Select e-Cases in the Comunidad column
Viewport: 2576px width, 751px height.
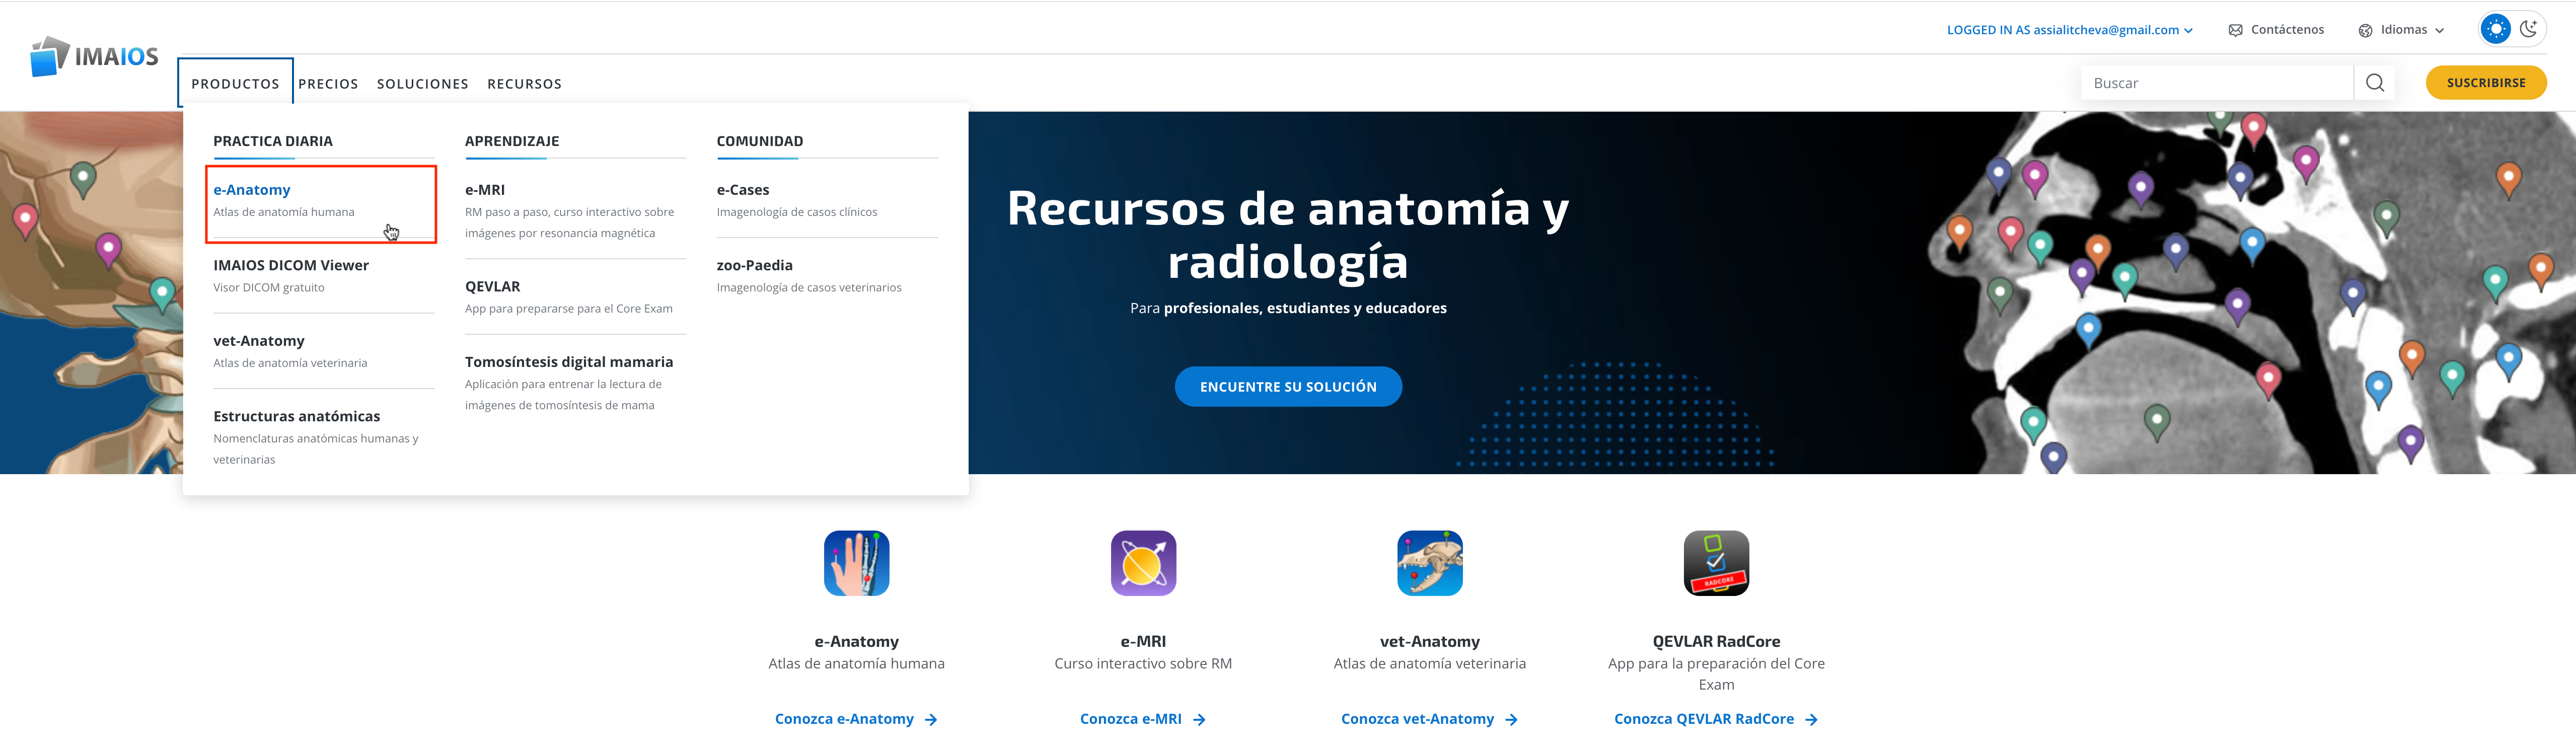826,199
